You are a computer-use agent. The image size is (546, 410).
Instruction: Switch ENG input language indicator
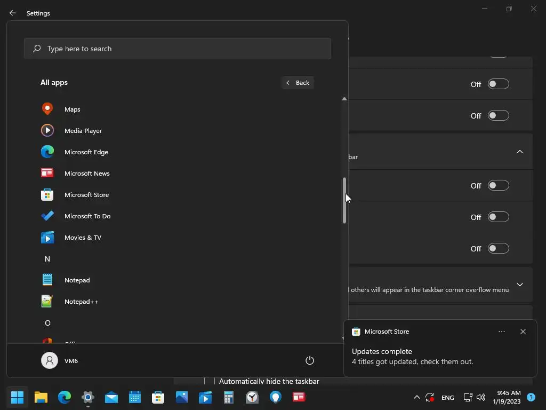447,397
